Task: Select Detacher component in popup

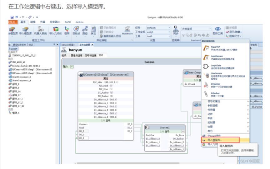Action: coord(226,85)
